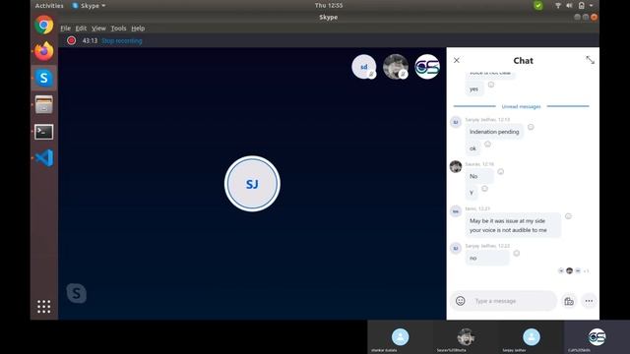Expand the system menu arrow
The height and width of the screenshot is (354, 630).
coord(592,6)
